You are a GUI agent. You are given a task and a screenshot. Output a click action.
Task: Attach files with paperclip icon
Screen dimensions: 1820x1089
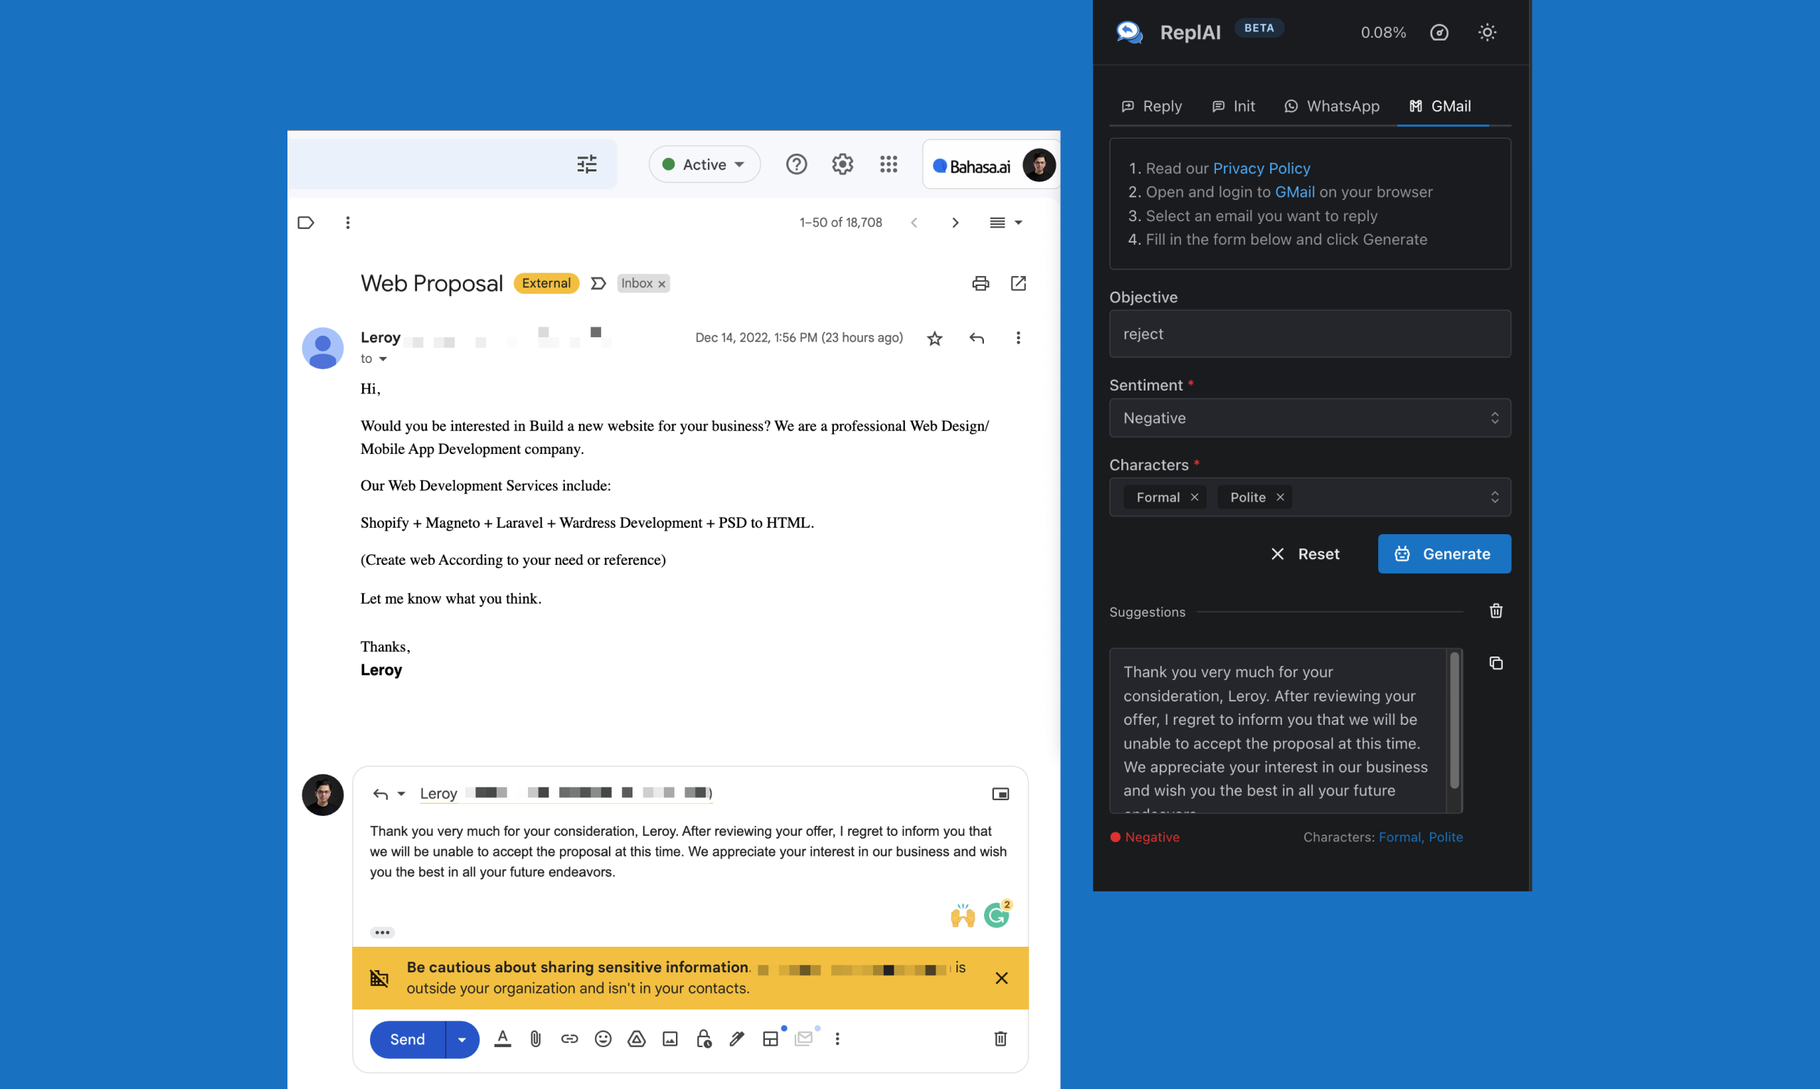[x=536, y=1038]
